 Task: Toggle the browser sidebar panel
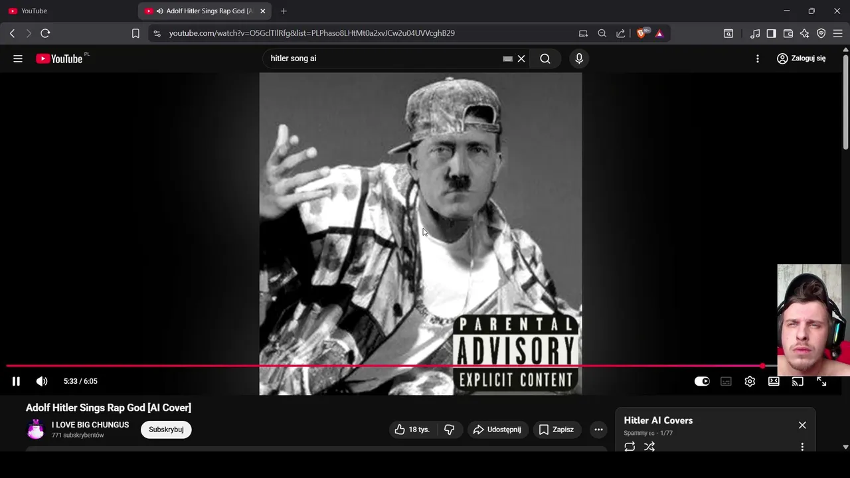[771, 33]
